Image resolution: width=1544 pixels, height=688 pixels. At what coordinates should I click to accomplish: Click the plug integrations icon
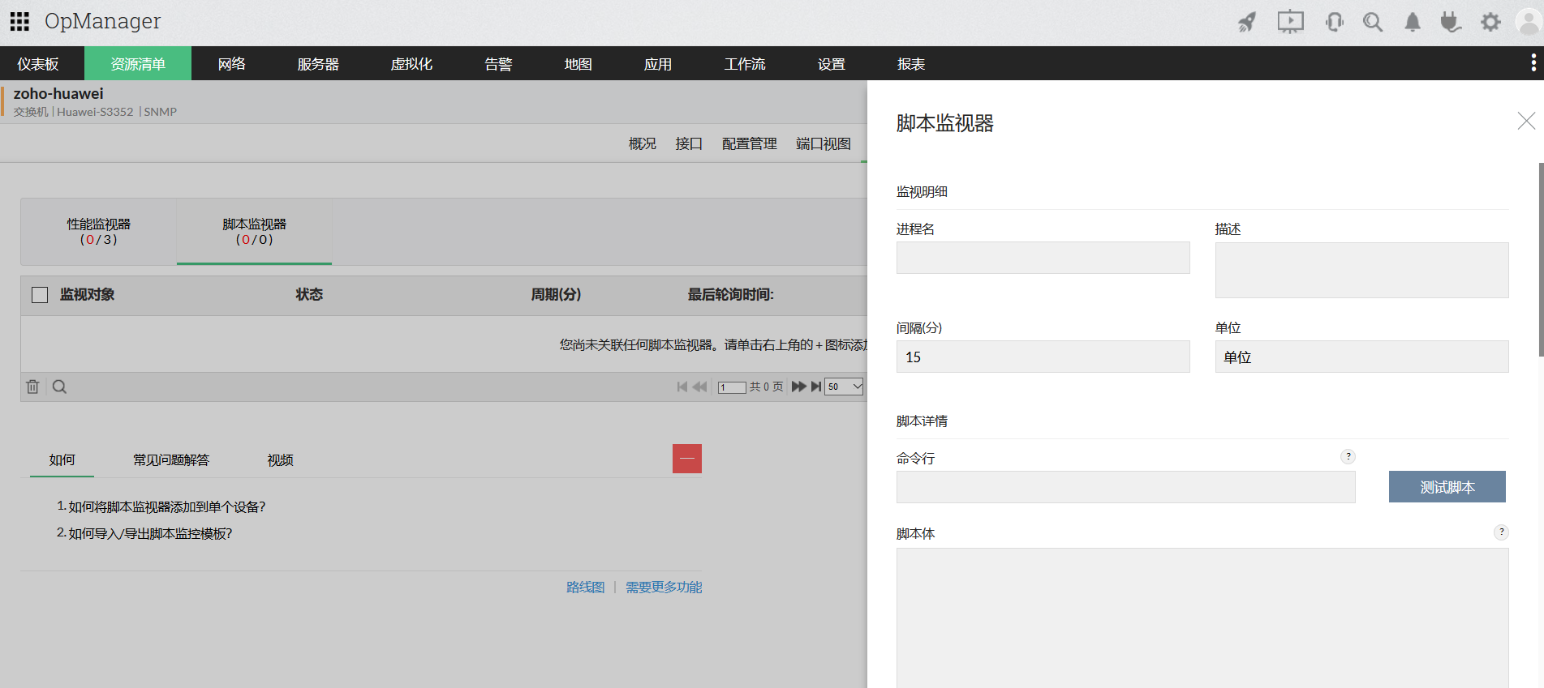coord(1451,22)
